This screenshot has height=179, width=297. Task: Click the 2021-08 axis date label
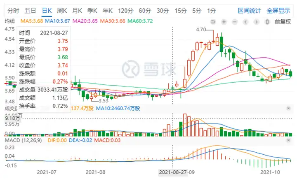pos(95,172)
